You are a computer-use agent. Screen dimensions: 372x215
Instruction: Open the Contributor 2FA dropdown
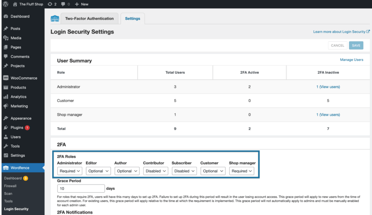(x=155, y=171)
